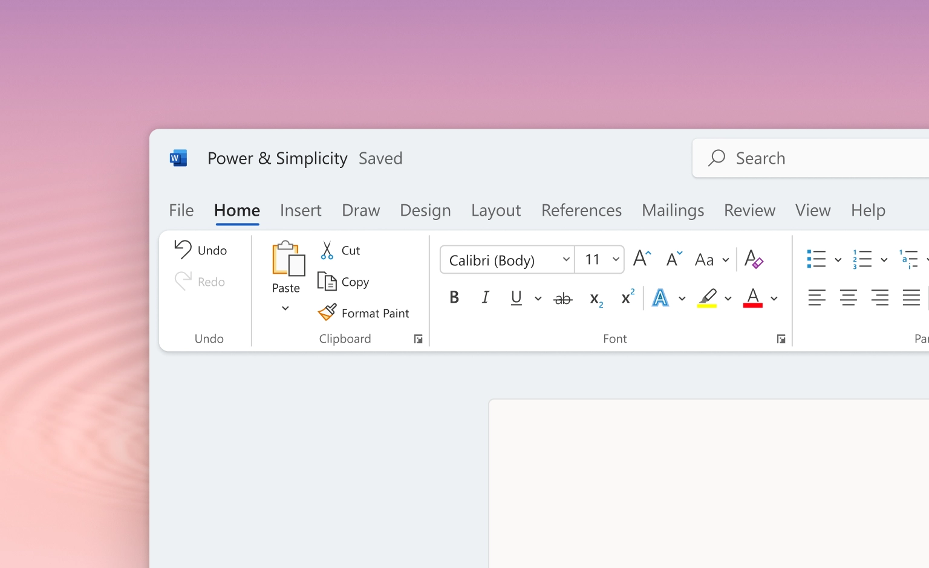
Task: Open the Font dialog launcher
Action: pos(781,339)
